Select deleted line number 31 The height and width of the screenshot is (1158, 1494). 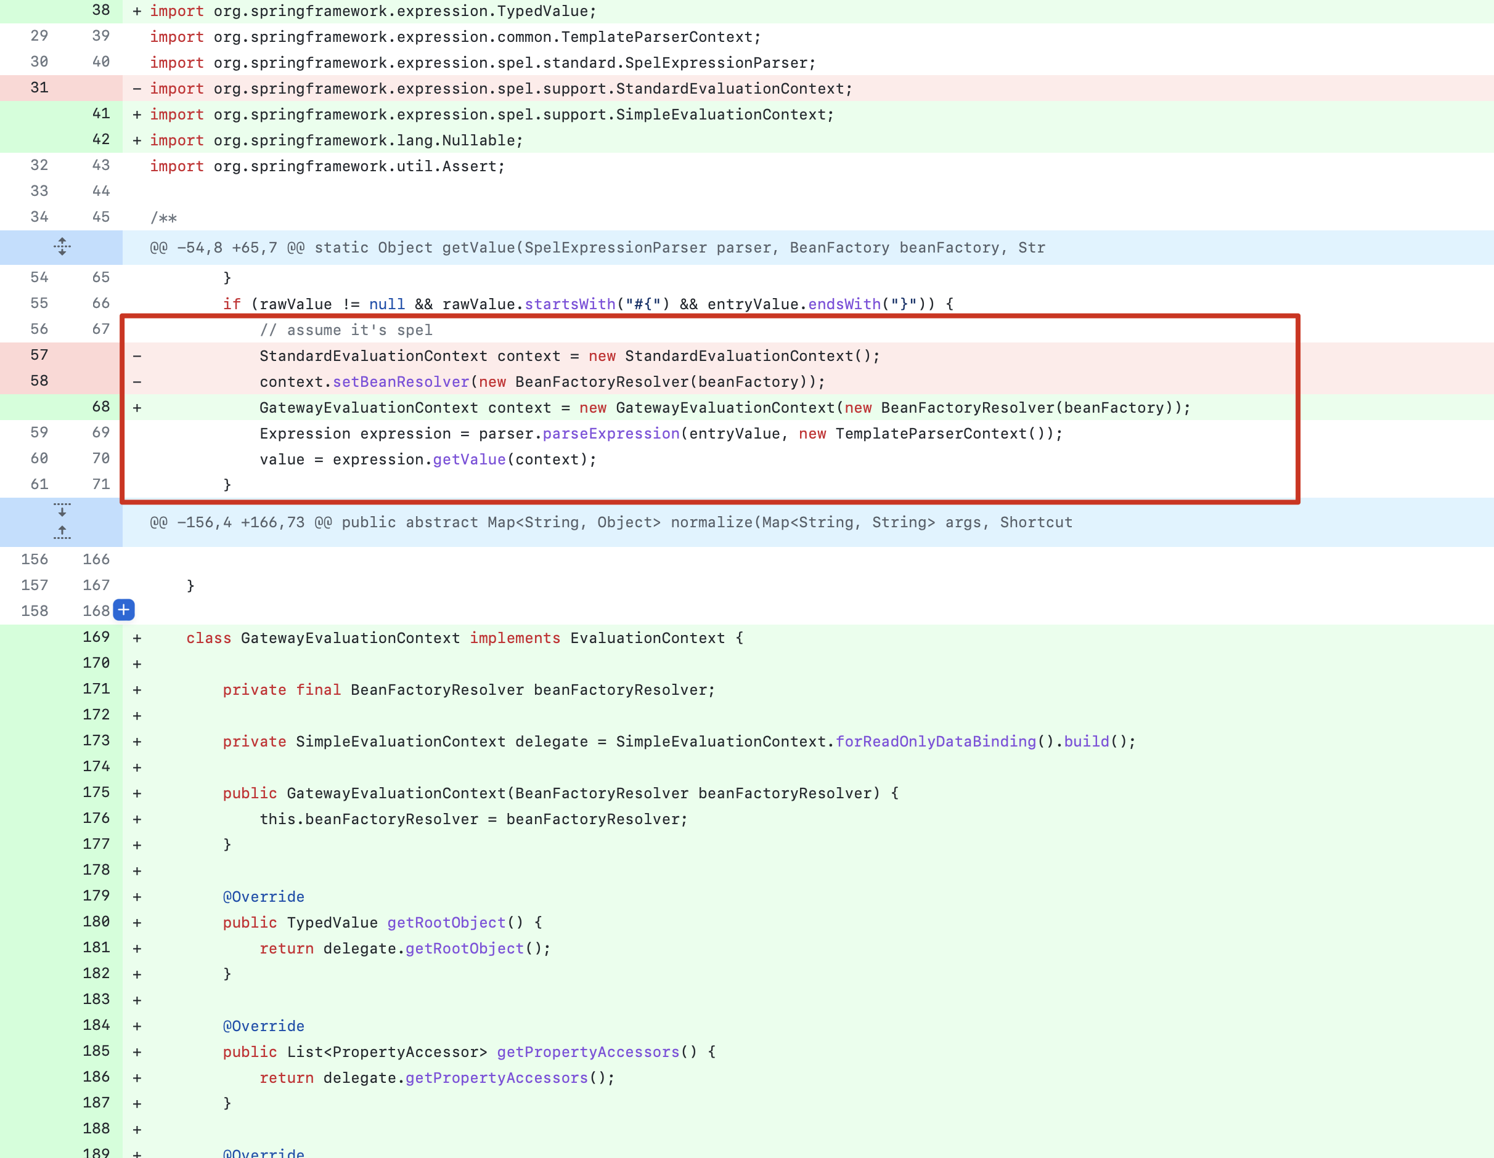(39, 87)
